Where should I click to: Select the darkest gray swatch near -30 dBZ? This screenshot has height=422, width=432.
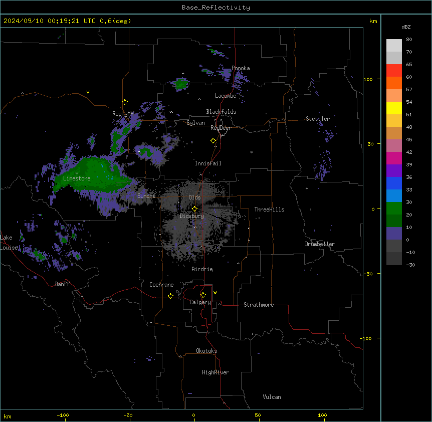coord(394,259)
